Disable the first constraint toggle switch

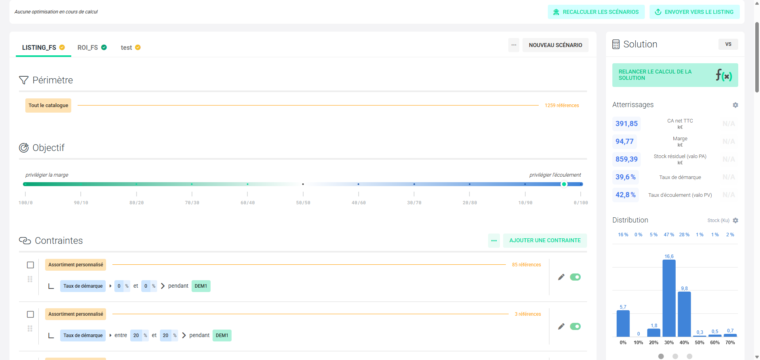pos(575,277)
